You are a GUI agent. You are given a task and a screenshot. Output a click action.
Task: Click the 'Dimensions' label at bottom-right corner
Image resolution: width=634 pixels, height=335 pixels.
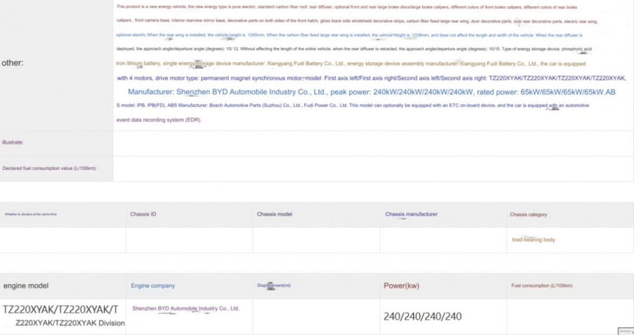tap(625, 331)
